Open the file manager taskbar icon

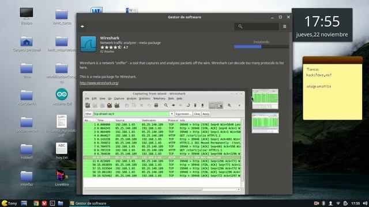pos(61,203)
